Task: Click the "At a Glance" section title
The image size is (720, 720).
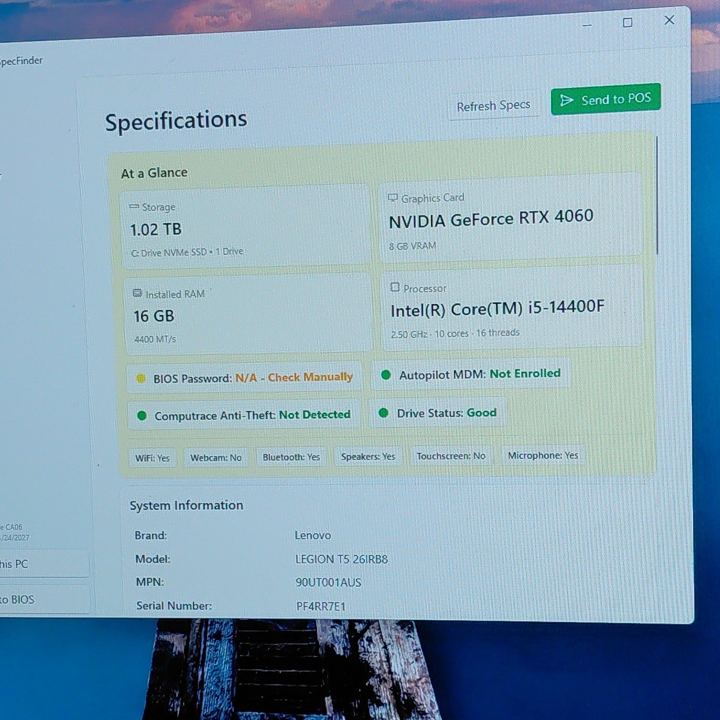Action: click(x=154, y=173)
